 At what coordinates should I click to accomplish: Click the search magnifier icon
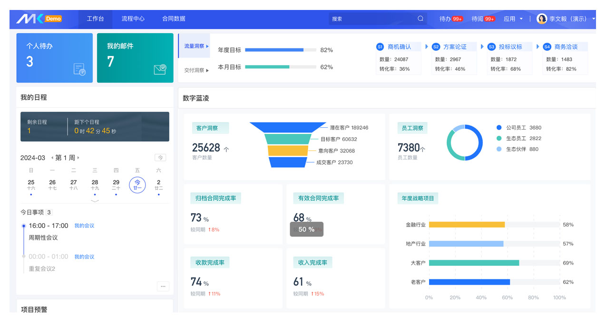420,19
